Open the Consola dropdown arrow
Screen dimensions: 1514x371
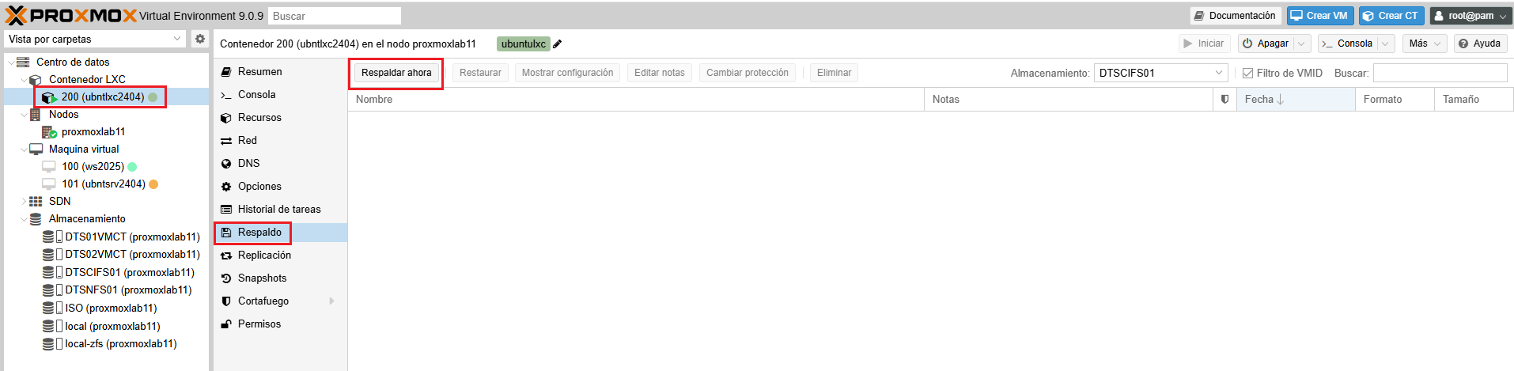tap(1385, 44)
